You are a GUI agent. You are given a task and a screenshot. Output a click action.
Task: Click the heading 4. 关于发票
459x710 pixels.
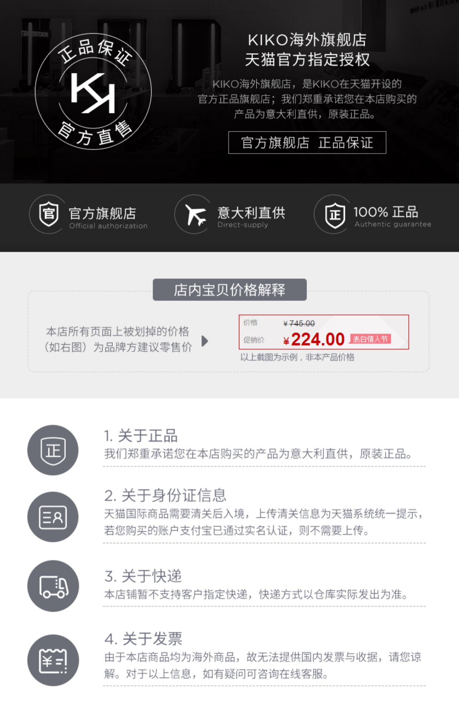[x=143, y=639]
